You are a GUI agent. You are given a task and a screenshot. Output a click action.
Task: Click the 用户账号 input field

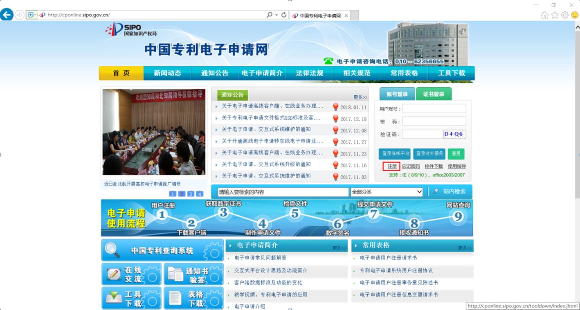434,109
